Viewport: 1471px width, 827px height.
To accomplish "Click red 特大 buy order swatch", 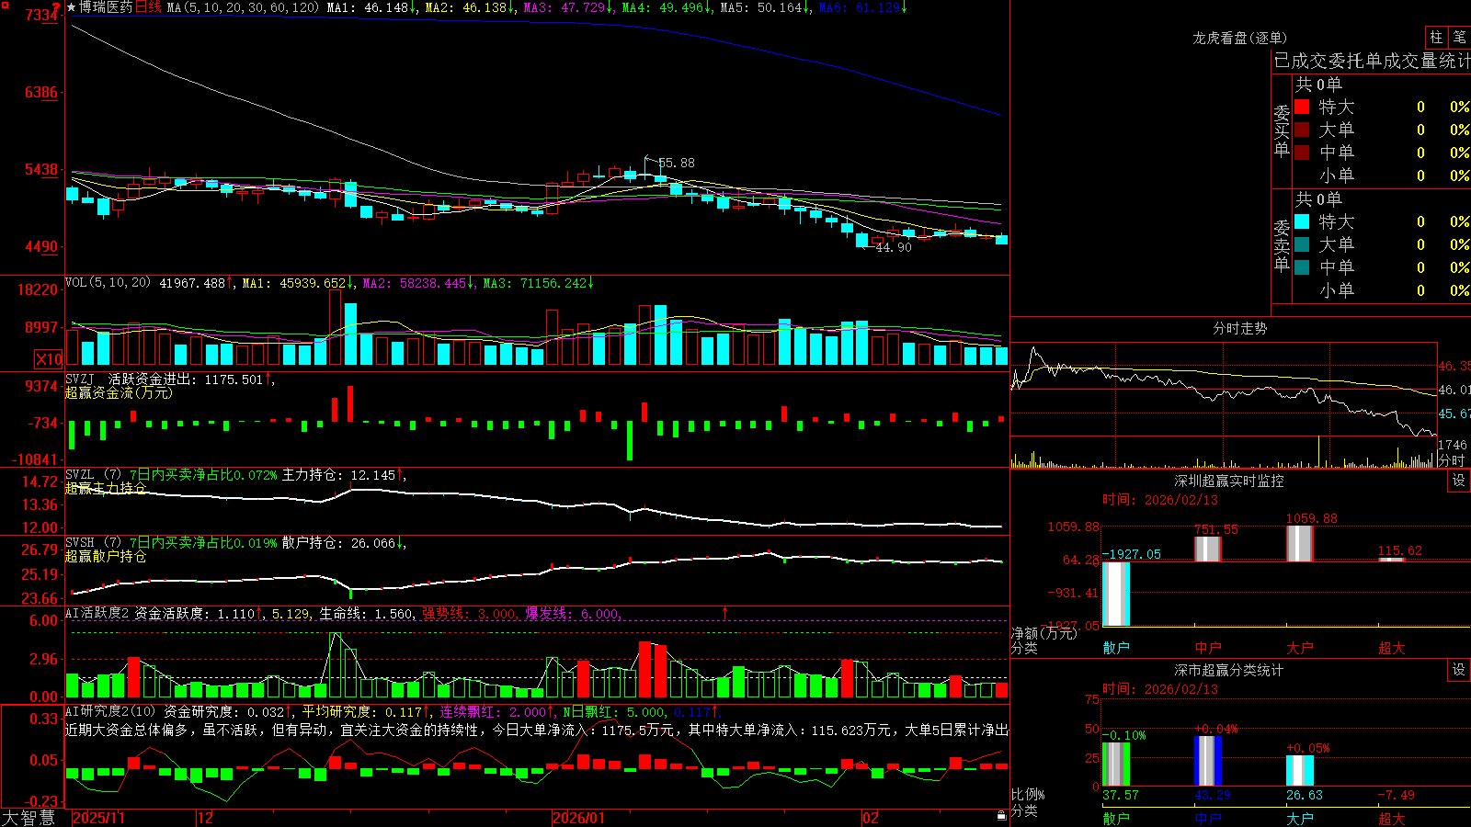I will (x=1302, y=107).
